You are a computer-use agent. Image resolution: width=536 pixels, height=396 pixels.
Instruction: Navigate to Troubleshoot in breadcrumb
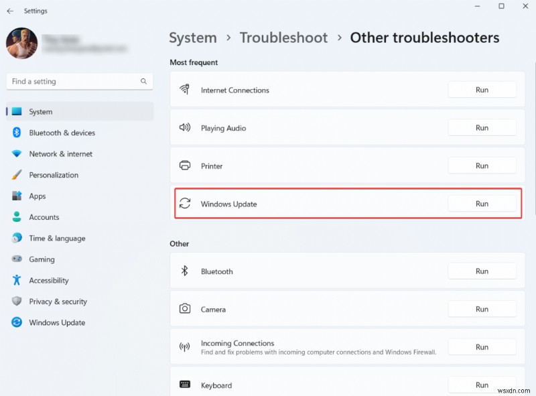(283, 38)
